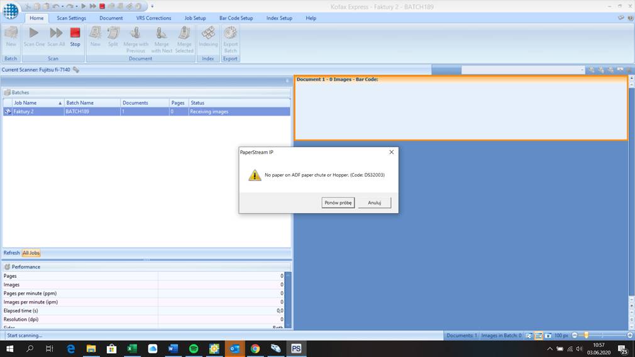Close the PaperStream IP dialog

pyautogui.click(x=391, y=152)
